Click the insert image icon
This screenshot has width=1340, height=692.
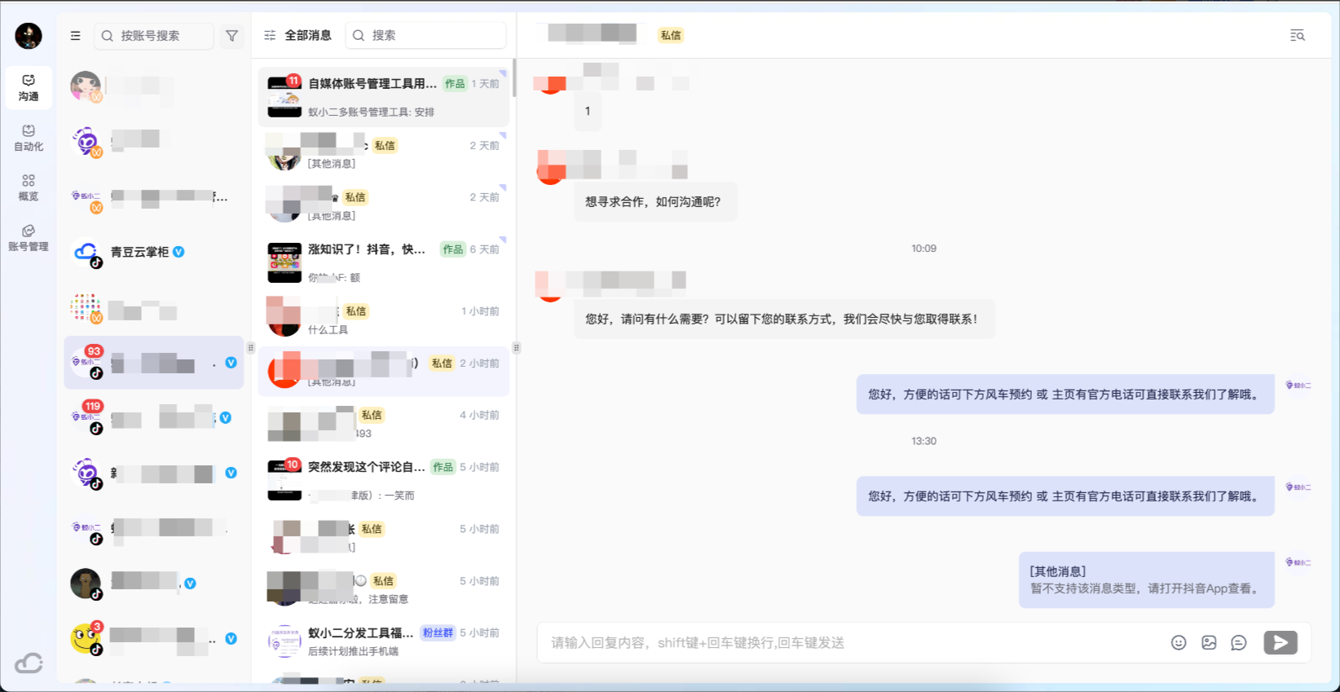click(x=1209, y=643)
